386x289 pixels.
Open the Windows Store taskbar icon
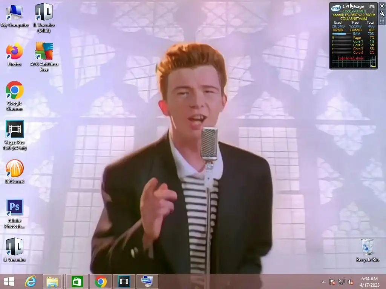tap(77, 281)
